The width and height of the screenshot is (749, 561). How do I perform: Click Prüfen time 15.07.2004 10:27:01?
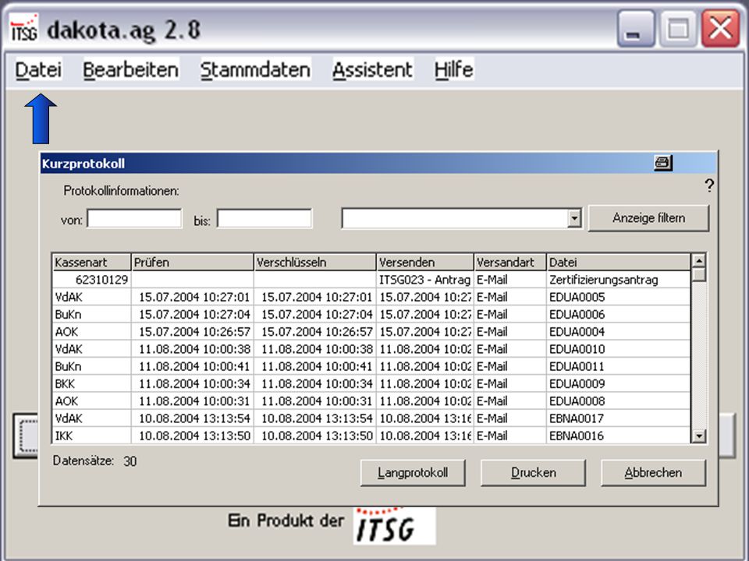point(193,297)
